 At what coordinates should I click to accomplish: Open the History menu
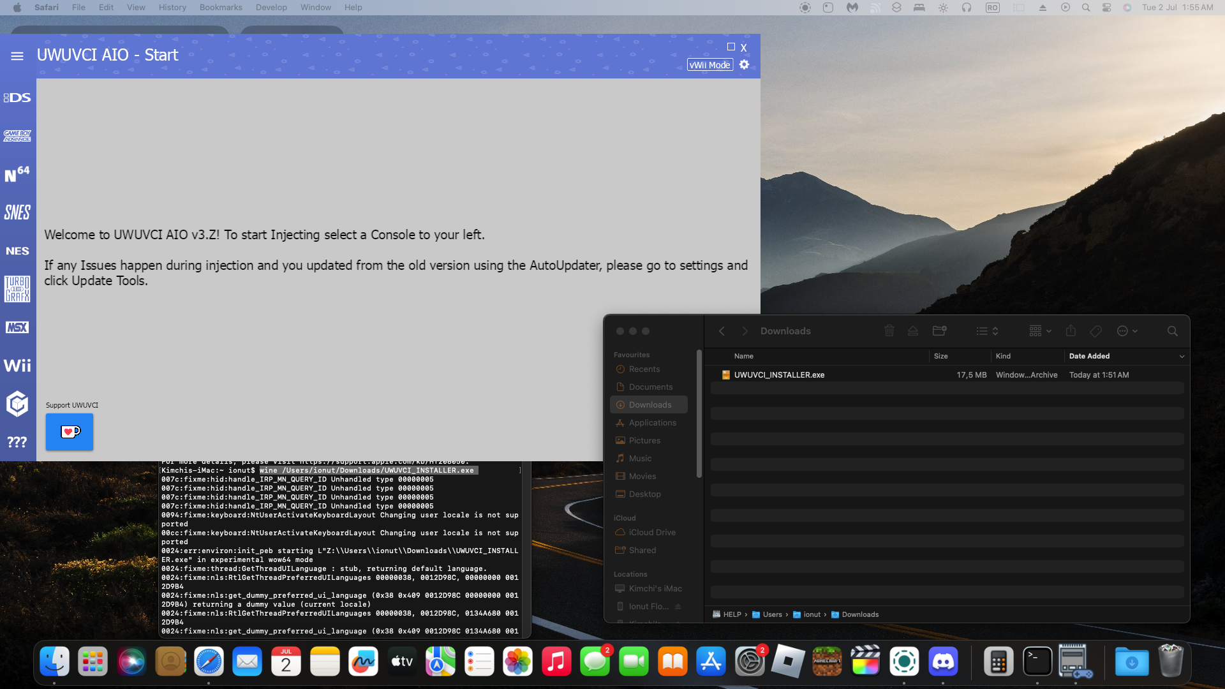click(172, 8)
